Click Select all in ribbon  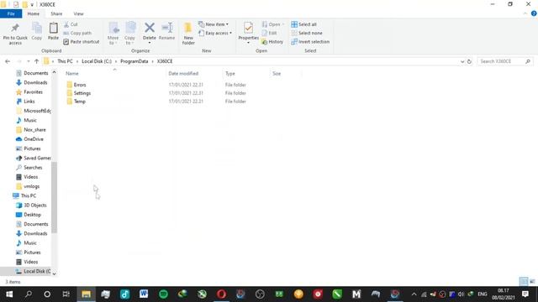(304, 24)
